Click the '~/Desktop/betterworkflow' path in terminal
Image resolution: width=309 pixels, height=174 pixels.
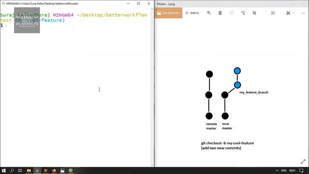pyautogui.click(x=112, y=15)
